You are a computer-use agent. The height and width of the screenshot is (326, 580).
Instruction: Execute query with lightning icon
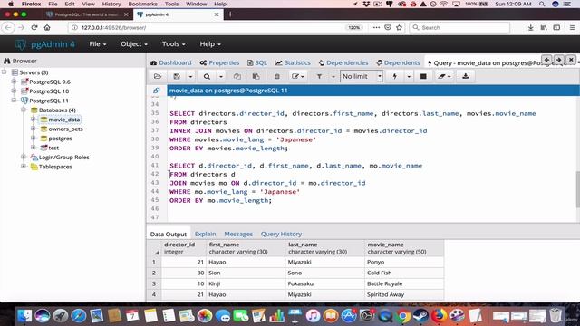click(395, 76)
